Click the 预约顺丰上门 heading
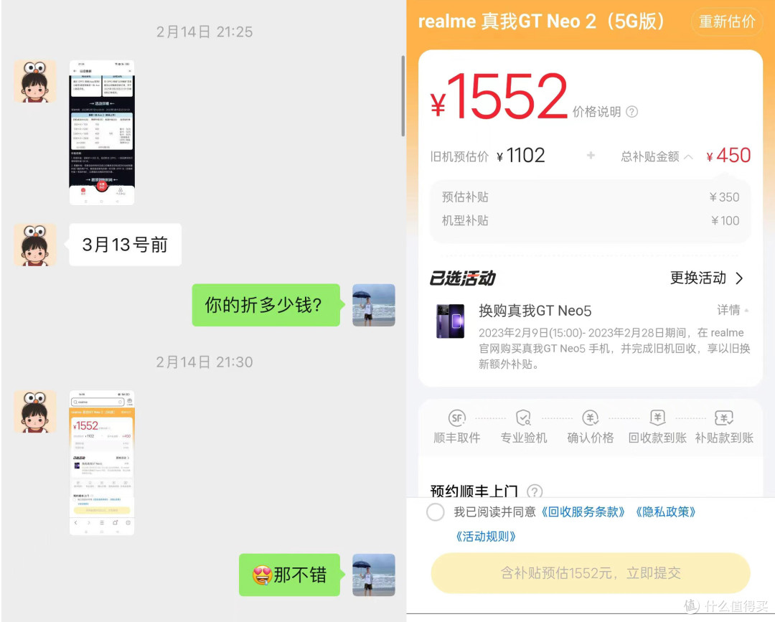775x622 pixels. click(474, 491)
